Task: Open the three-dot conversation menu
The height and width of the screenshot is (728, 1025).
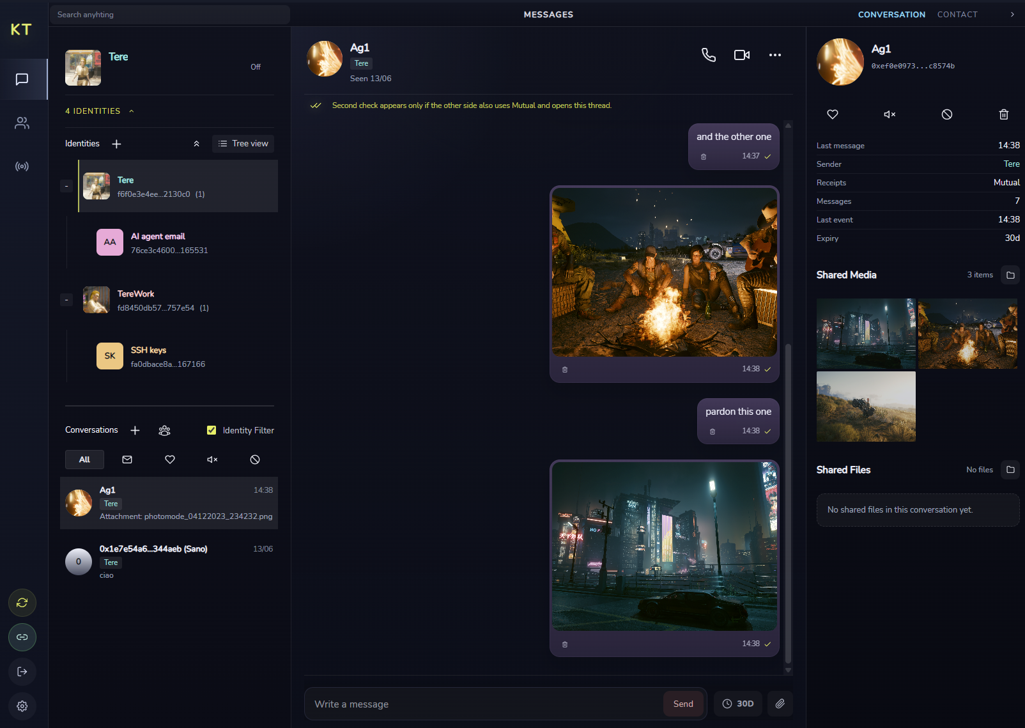Action: pos(775,55)
